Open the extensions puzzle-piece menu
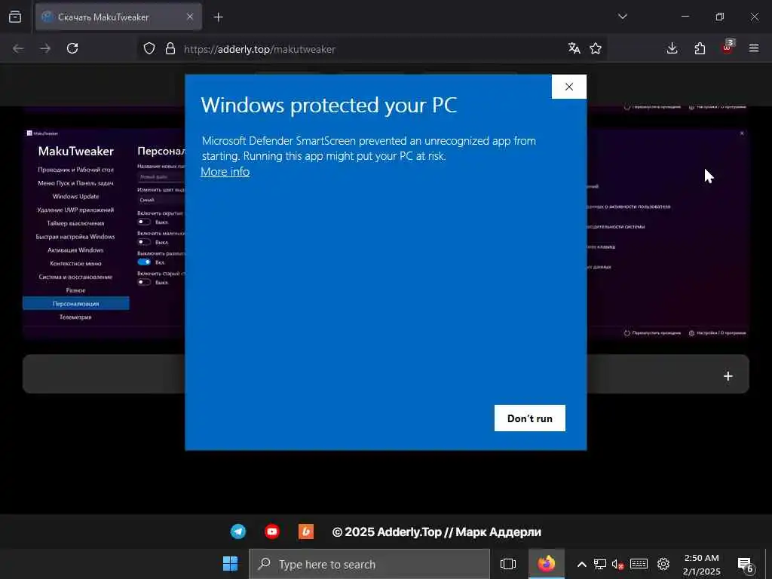 tap(700, 48)
